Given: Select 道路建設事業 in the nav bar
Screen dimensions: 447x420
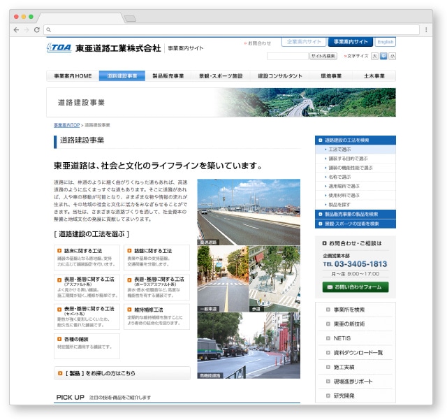Looking at the screenshot, I should point(122,76).
